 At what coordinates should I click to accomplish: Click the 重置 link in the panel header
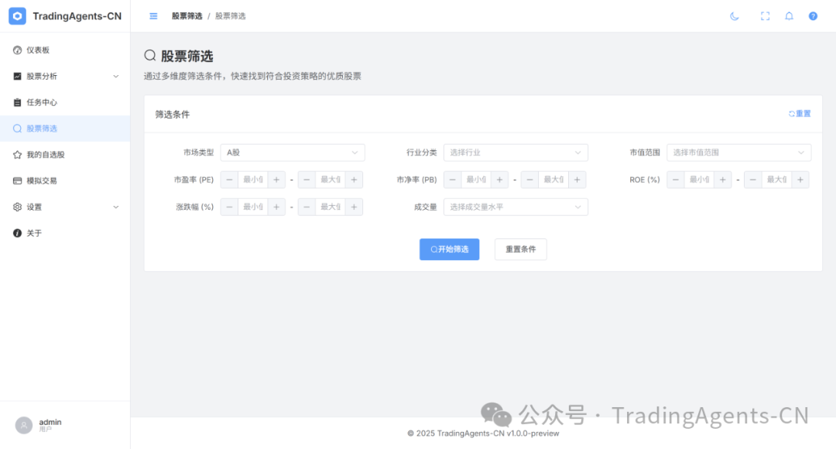(x=800, y=114)
